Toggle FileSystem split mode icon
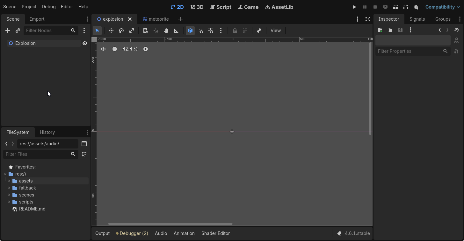Image resolution: width=464 pixels, height=241 pixels. coord(84,144)
